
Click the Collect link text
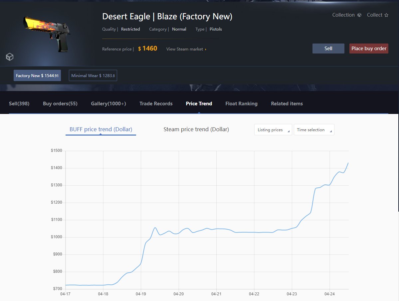click(x=375, y=15)
